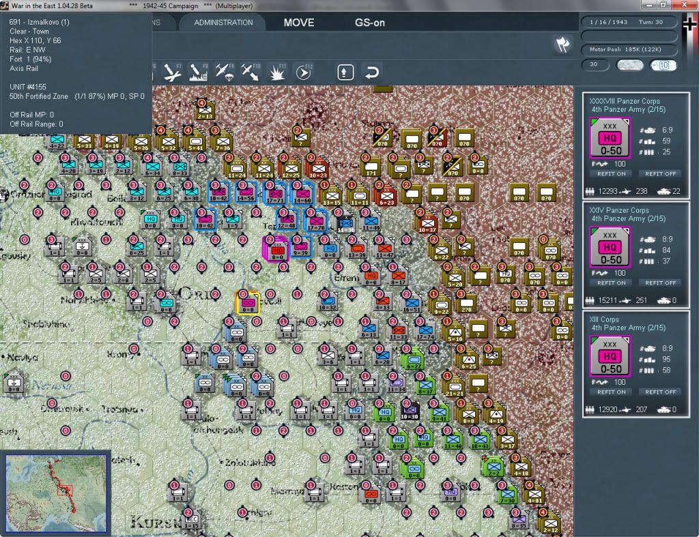Open the Administration tab

pyautogui.click(x=223, y=23)
